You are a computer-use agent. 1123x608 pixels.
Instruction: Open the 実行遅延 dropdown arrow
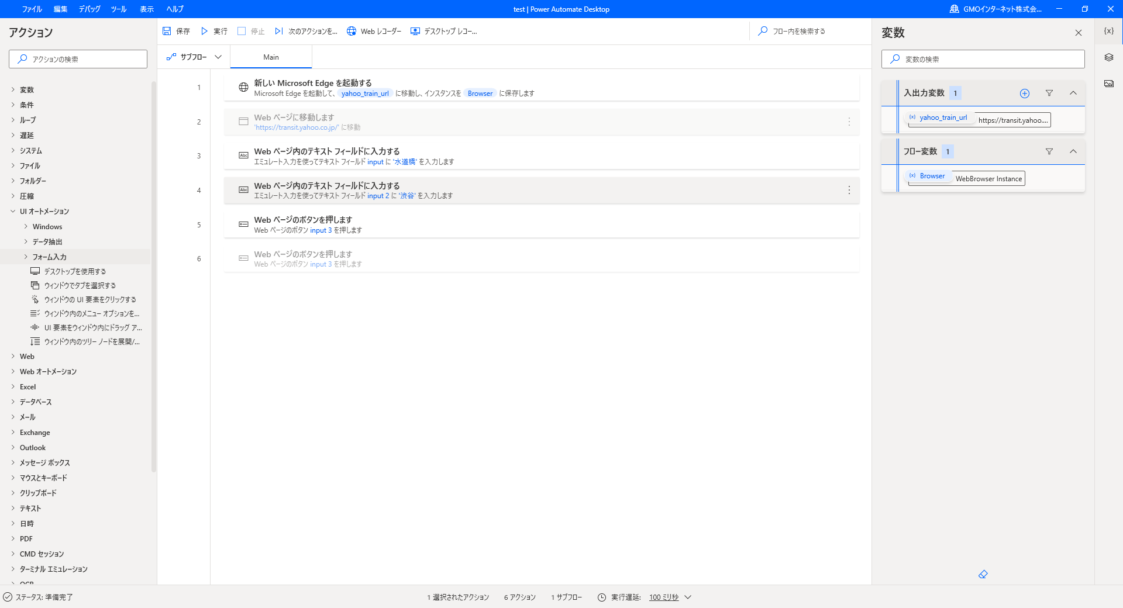(688, 597)
